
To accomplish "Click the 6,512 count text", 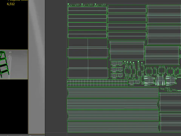I will (11, 4).
